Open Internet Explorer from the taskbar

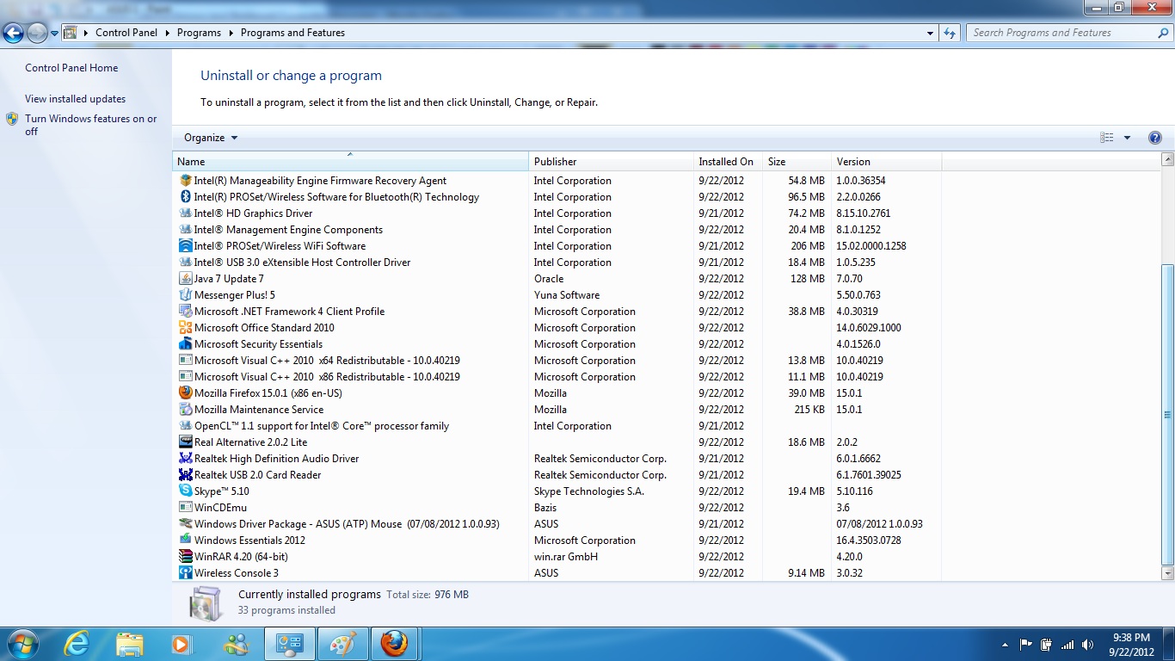point(77,644)
